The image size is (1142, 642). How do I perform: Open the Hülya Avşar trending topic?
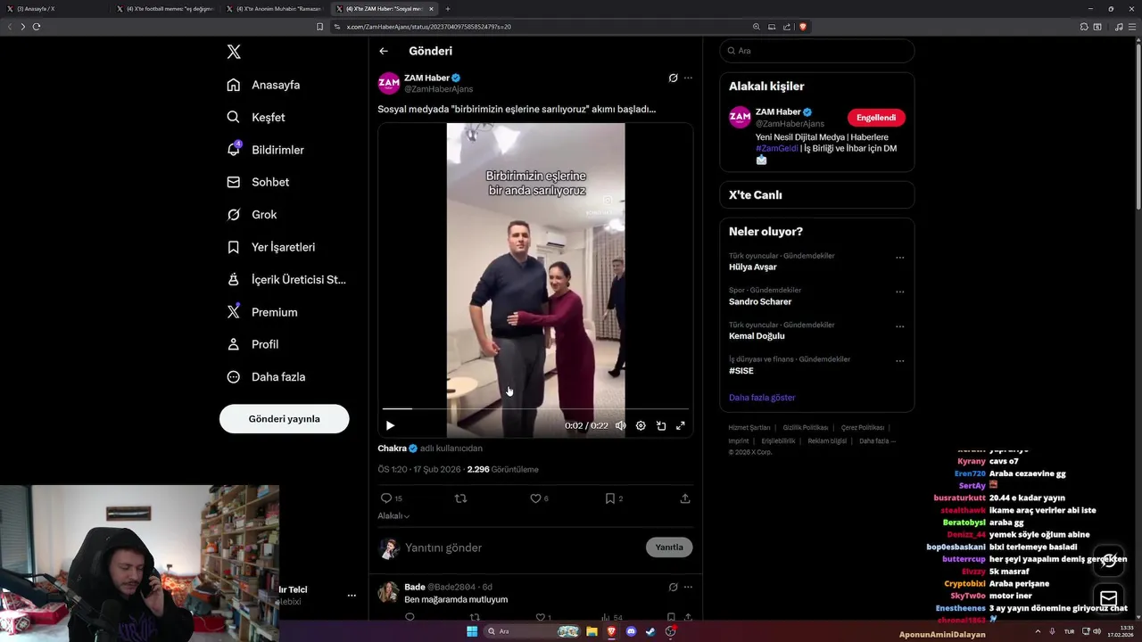[753, 267]
